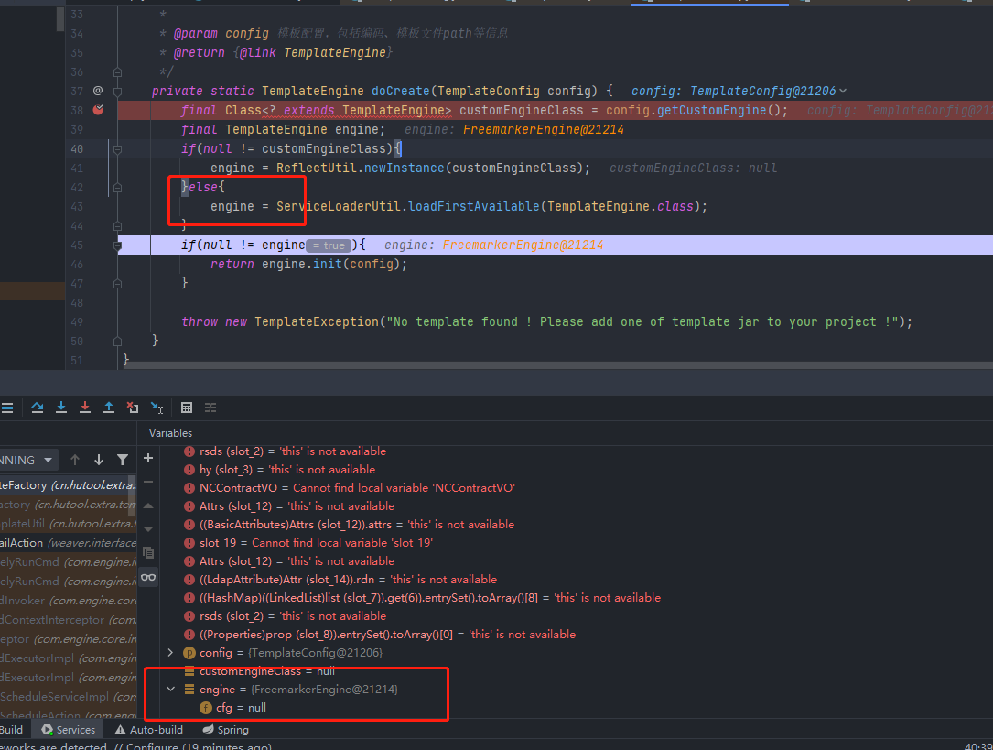Click error icon beside NCContractVO watch
The width and height of the screenshot is (993, 750).
189,488
